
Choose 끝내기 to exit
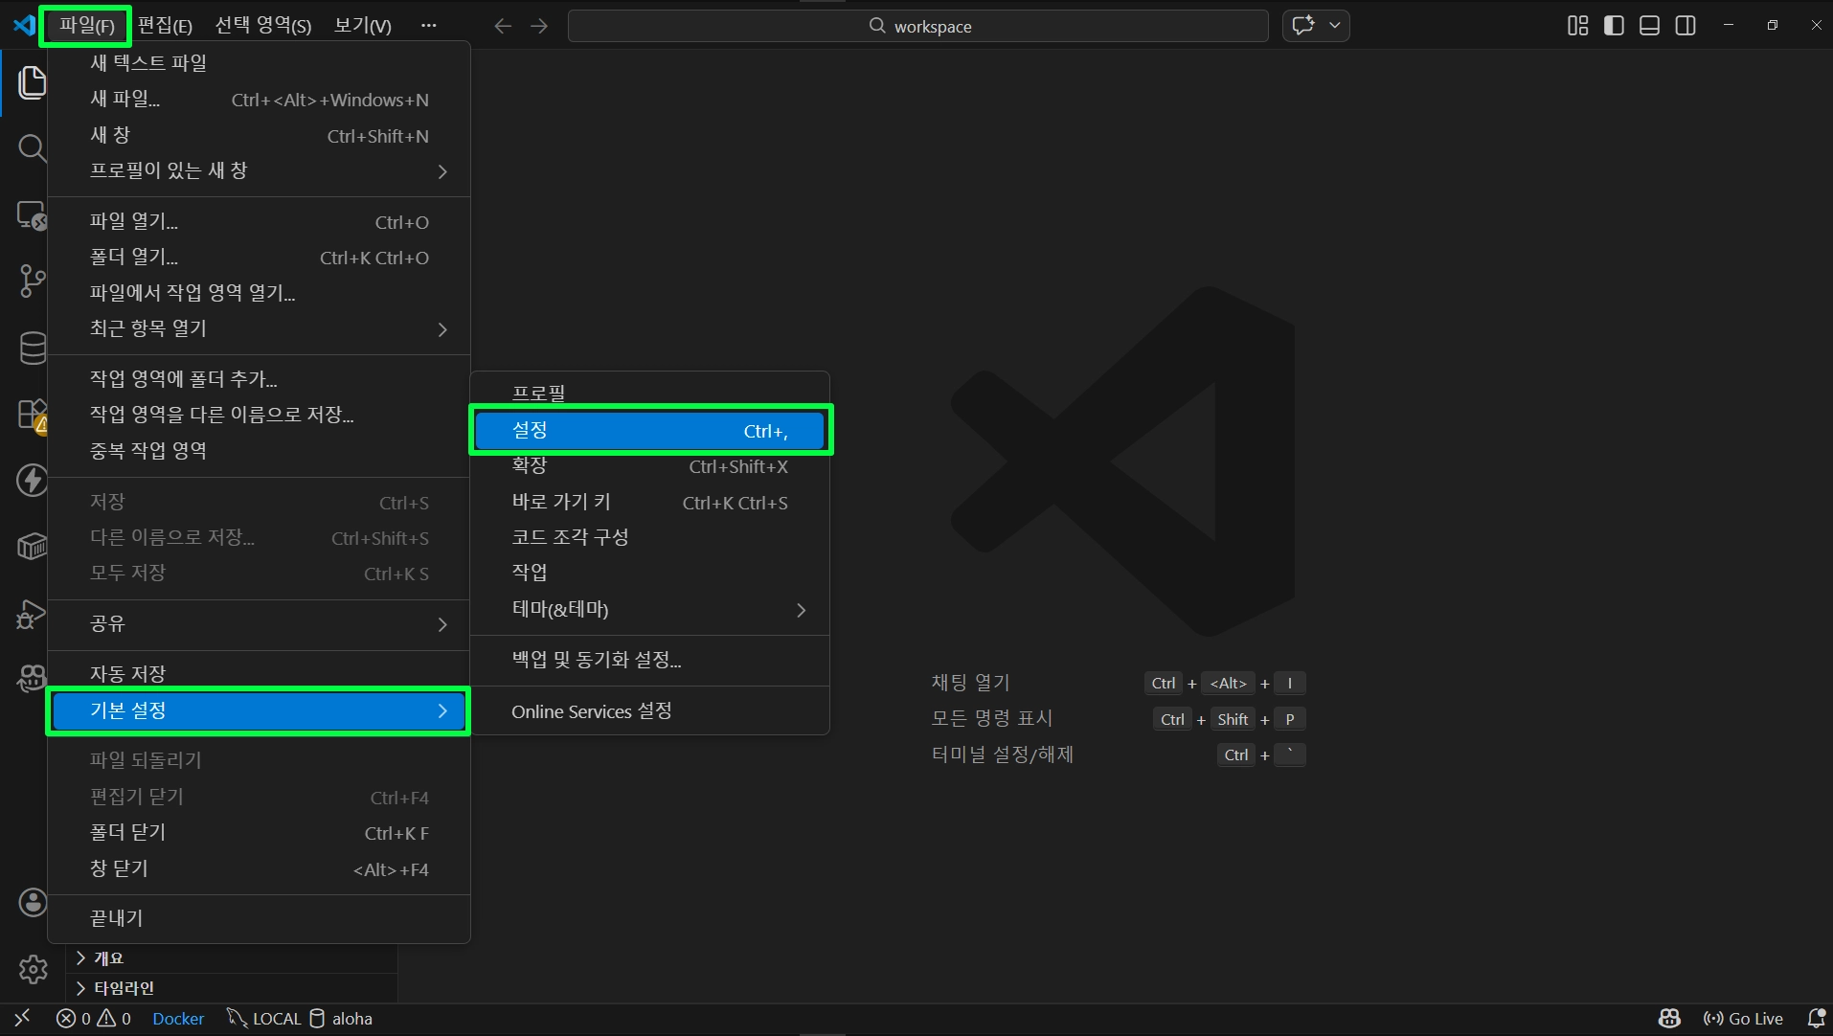(259, 918)
